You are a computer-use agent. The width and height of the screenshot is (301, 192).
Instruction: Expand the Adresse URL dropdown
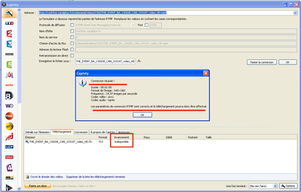(x=295, y=13)
